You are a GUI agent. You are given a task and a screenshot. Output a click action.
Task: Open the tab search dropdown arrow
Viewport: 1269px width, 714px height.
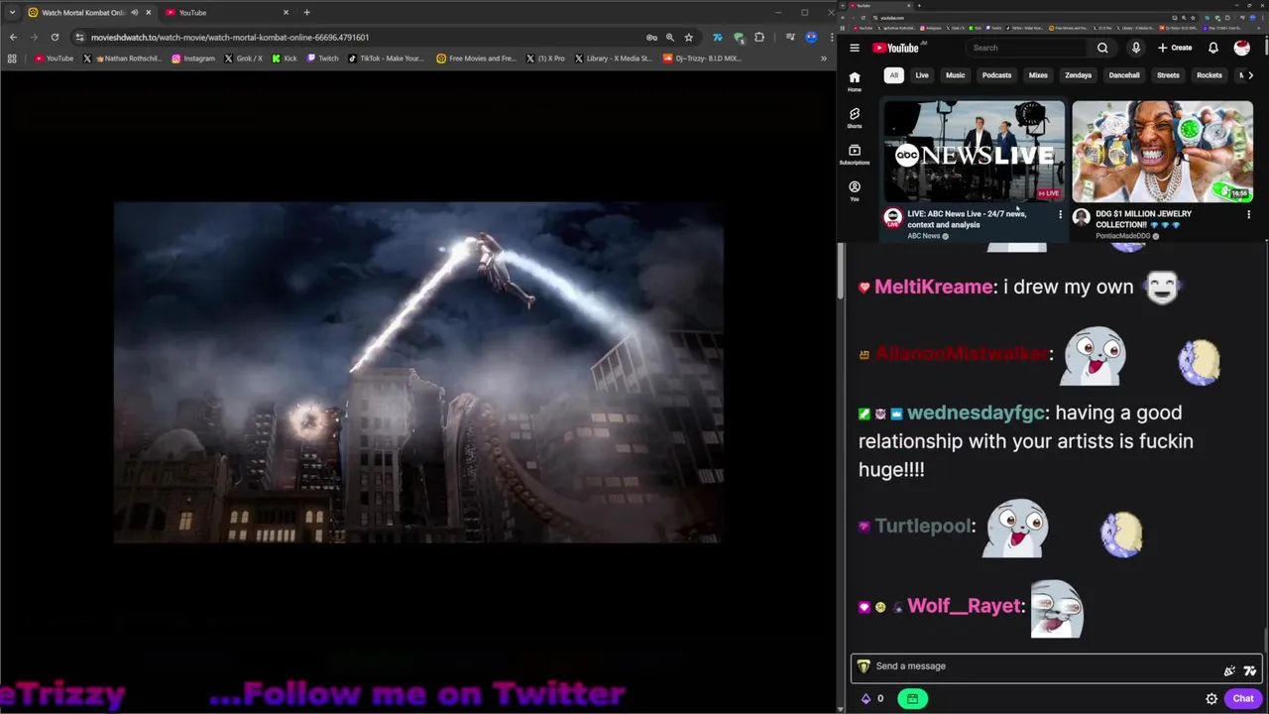[x=12, y=13]
